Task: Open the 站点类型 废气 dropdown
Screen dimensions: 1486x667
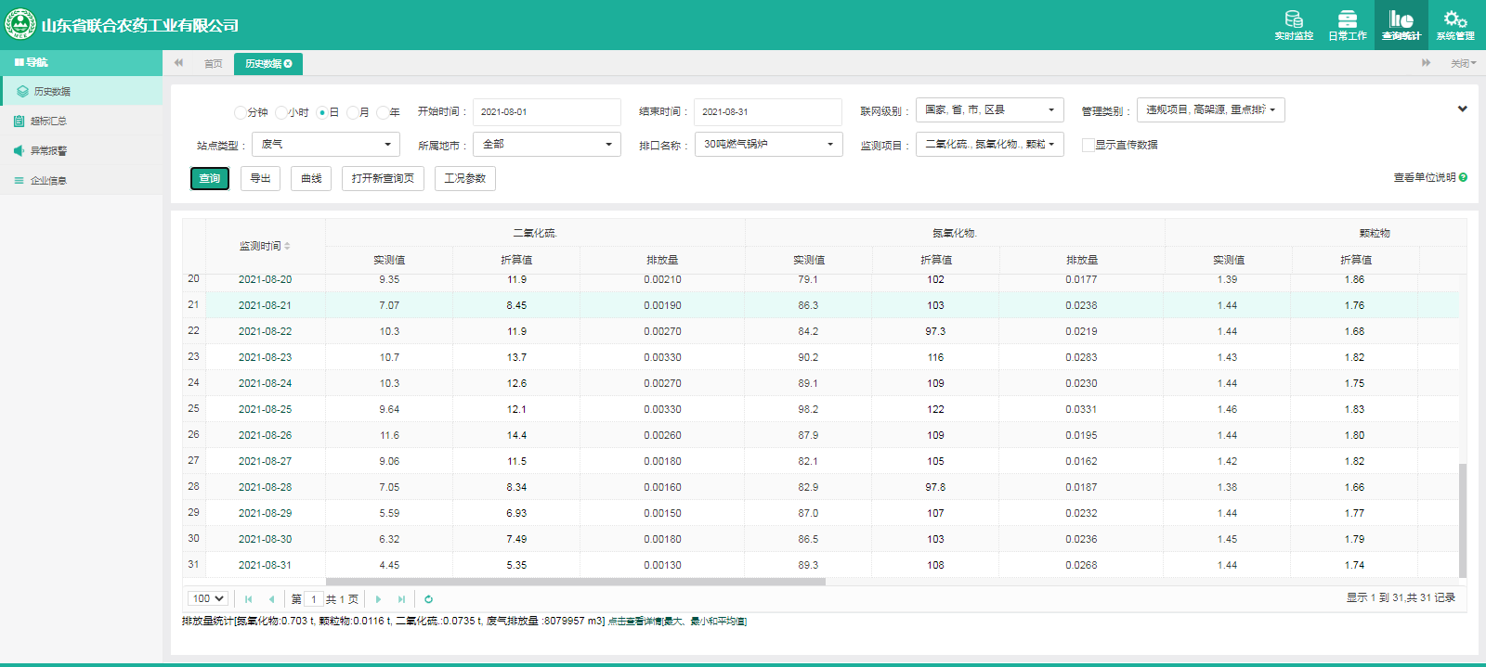Action: [325, 145]
